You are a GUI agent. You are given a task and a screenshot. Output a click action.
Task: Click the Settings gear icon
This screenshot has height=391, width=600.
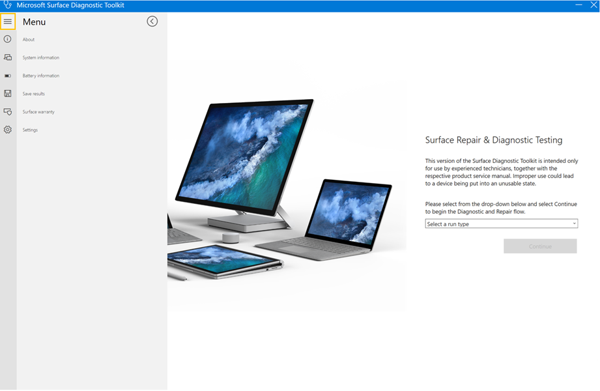point(8,130)
